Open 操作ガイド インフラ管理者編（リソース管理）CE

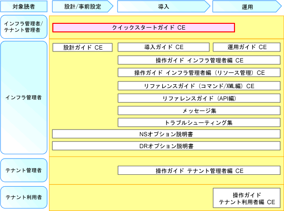(199, 72)
